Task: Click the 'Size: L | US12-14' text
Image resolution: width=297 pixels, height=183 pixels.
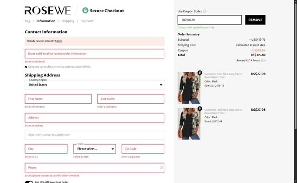Action: 213,121
